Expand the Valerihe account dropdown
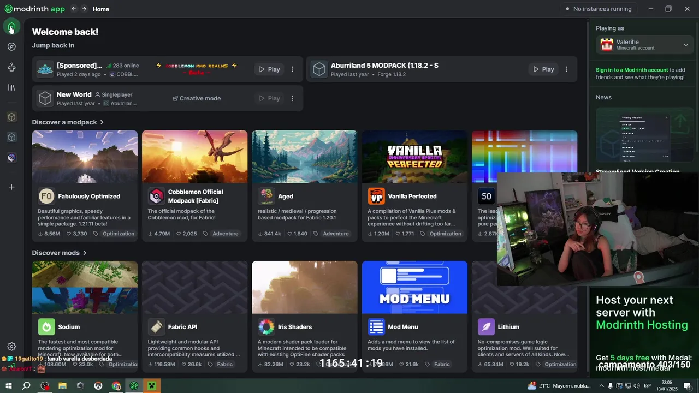The height and width of the screenshot is (393, 699). coord(686,45)
